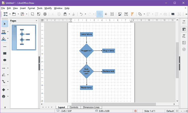Click the Fill Color bucket swatch
This screenshot has width=188, height=113.
click(4, 39)
